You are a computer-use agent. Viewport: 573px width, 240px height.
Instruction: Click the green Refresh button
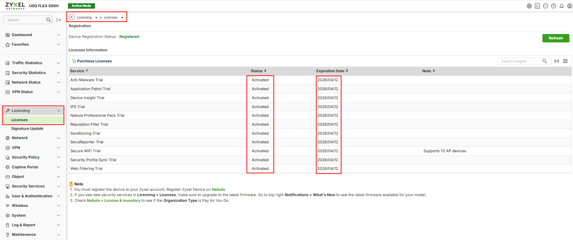[x=556, y=38]
